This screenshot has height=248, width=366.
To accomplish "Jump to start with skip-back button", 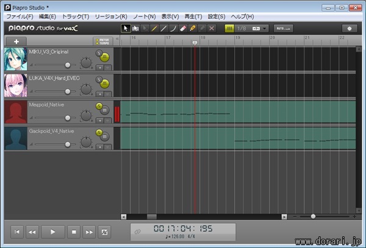I will coord(17,232).
